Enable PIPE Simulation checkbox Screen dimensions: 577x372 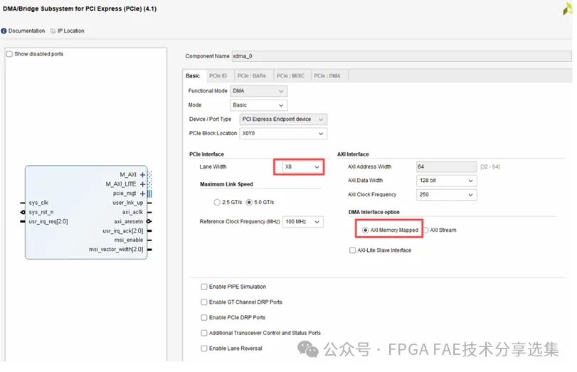pos(204,287)
